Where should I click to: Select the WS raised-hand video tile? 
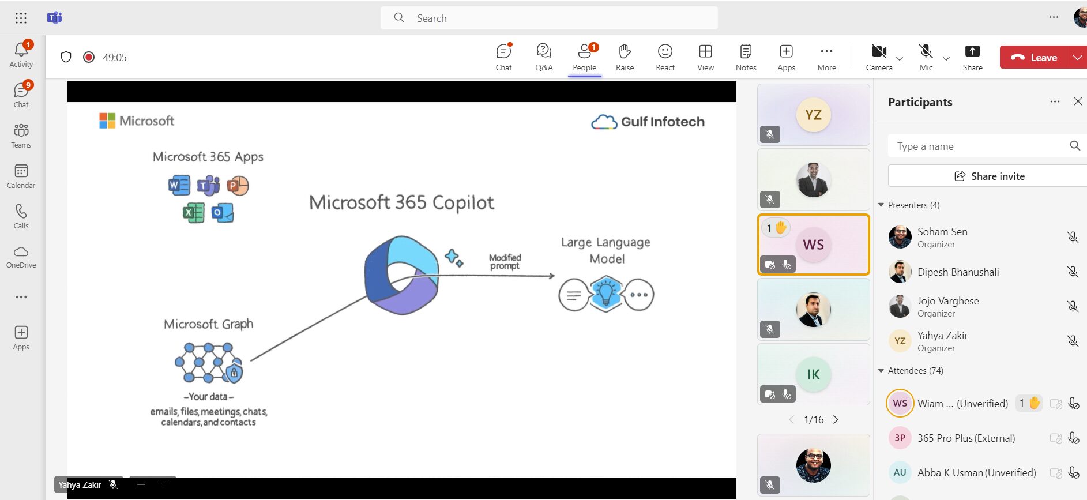[813, 245]
